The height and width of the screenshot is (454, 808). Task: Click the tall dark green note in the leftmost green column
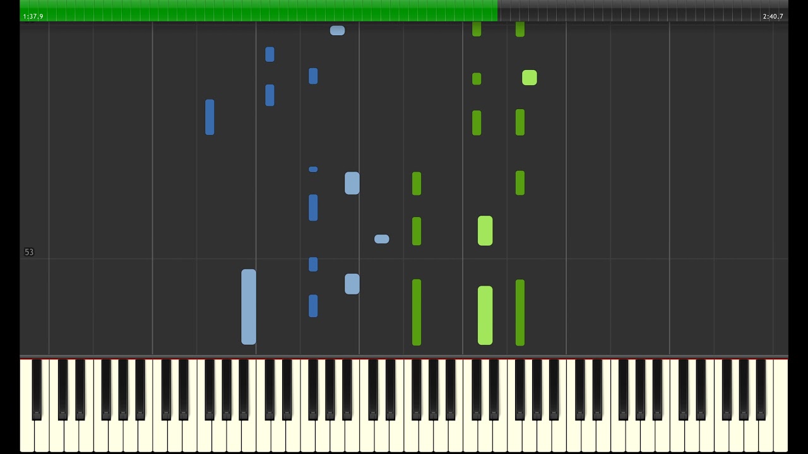[417, 312]
